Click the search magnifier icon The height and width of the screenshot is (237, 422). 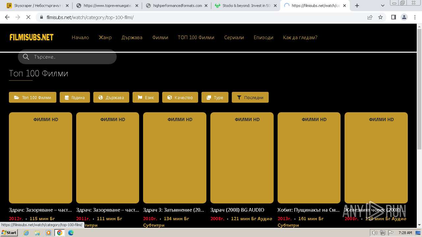[x=26, y=57]
